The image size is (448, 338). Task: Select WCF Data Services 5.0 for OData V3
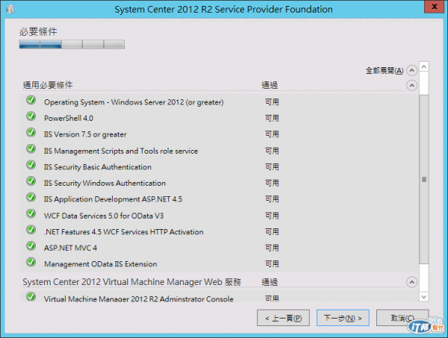(104, 216)
